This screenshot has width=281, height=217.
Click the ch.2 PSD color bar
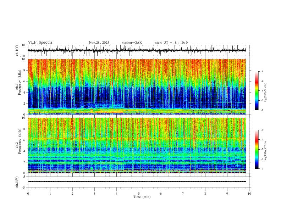257,149
